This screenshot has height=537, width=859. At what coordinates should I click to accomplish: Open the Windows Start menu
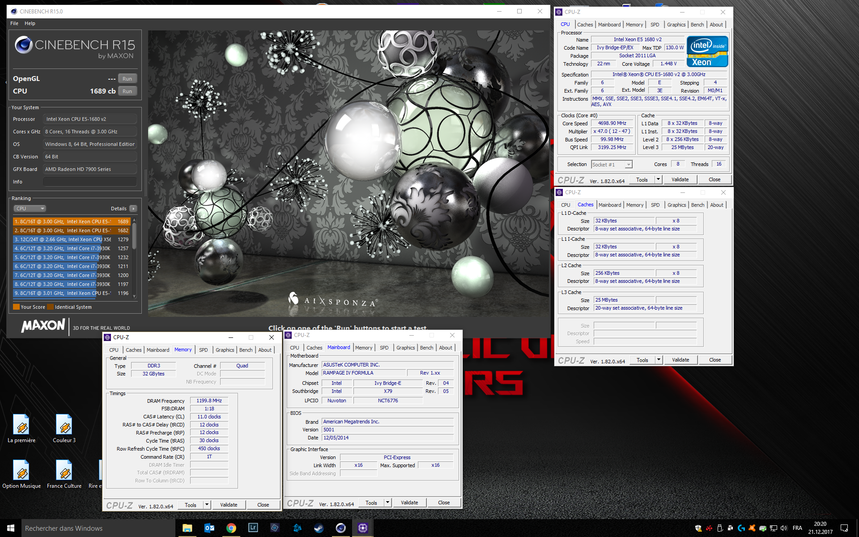point(11,528)
